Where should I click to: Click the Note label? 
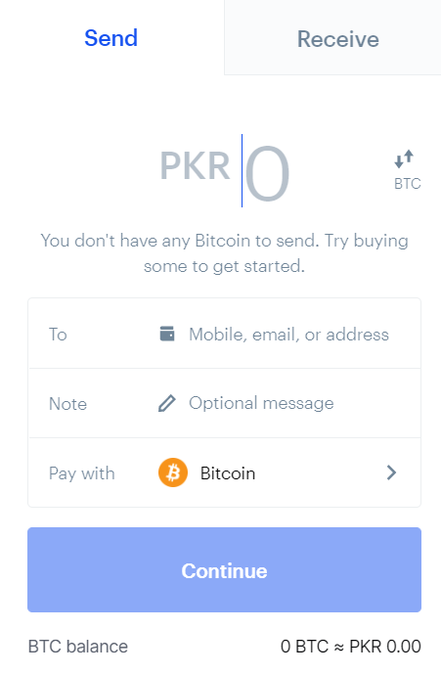coord(67,404)
